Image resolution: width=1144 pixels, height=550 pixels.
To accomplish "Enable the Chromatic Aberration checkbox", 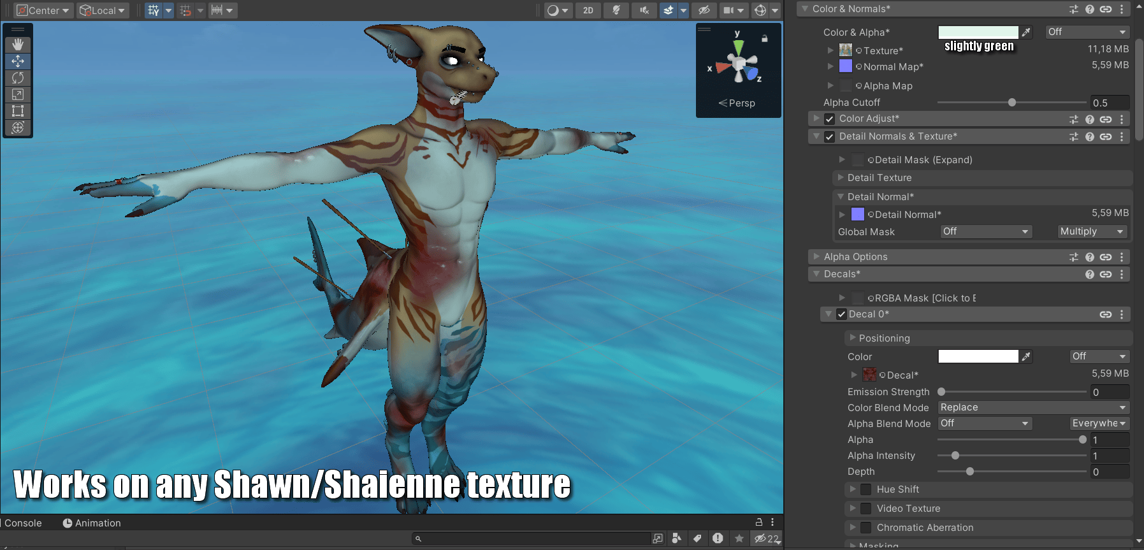I will pos(865,528).
